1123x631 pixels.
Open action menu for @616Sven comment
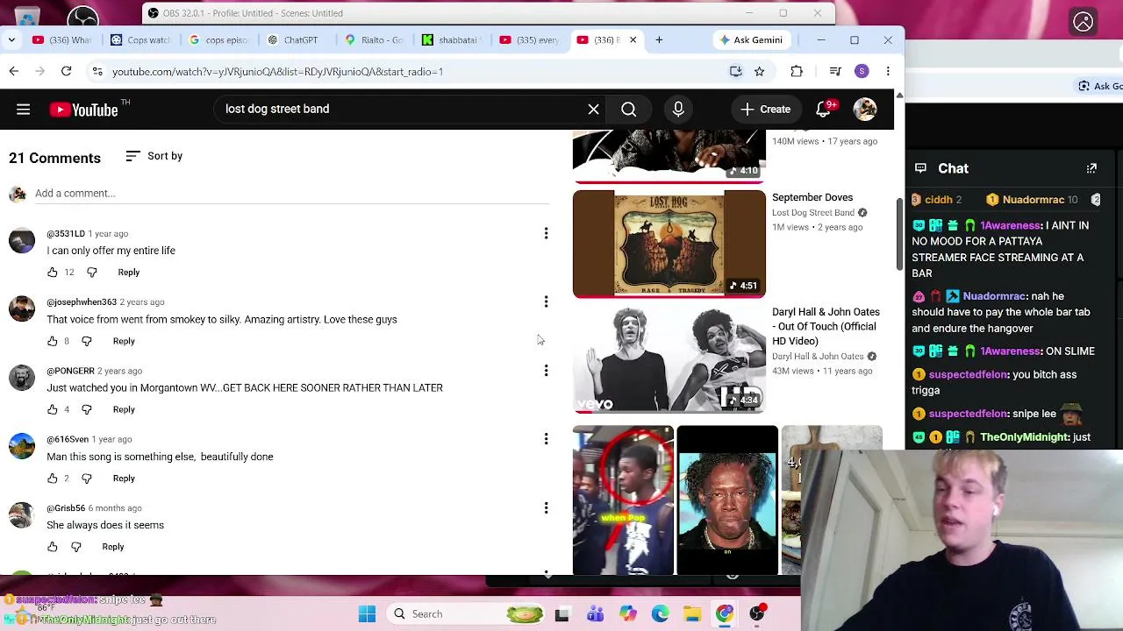click(546, 439)
